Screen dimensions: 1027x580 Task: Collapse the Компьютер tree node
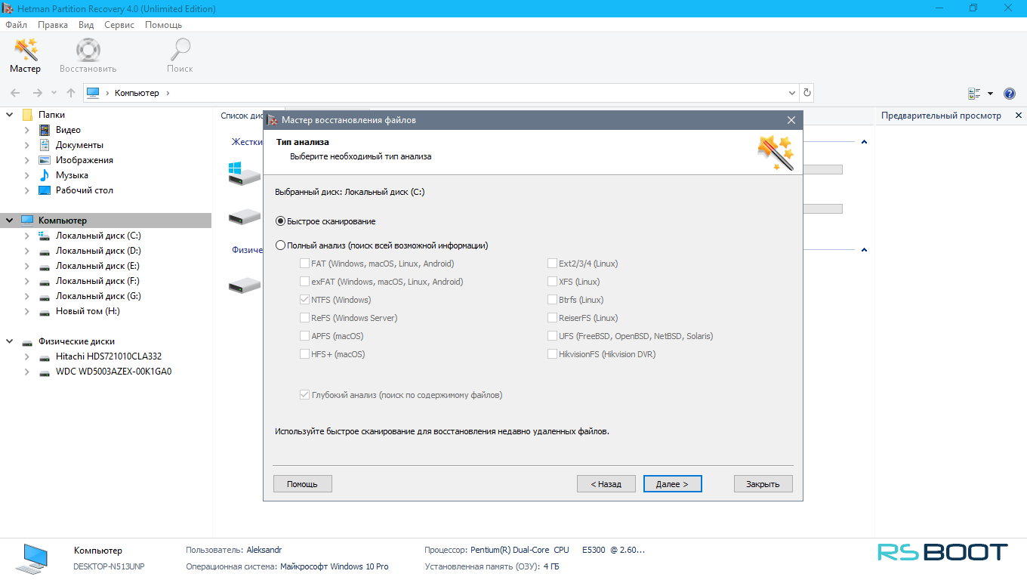coord(10,221)
